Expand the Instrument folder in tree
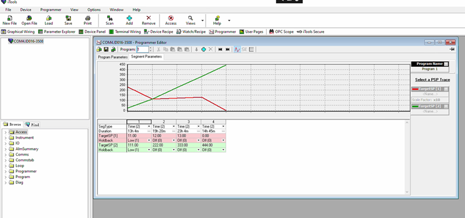This screenshot has height=218, width=465. (x=5, y=138)
